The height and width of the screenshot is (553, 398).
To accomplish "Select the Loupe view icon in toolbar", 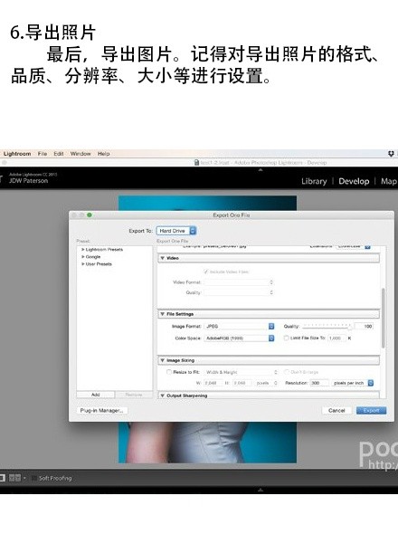I will tap(2, 478).
